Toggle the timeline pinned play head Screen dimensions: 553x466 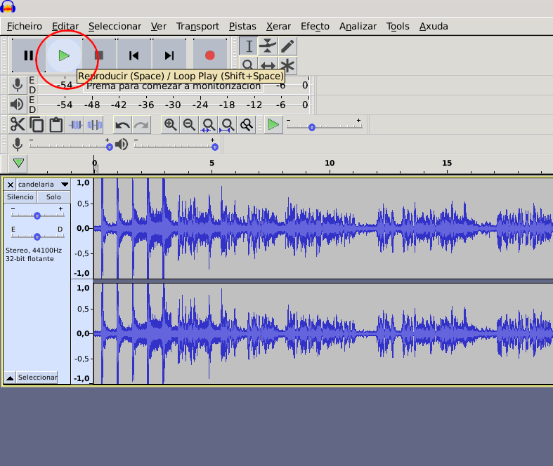[x=18, y=163]
